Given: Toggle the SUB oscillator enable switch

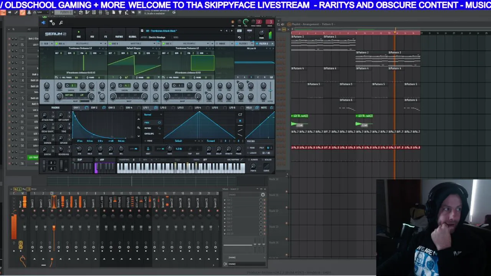Looking at the screenshot, I should [x=43, y=44].
